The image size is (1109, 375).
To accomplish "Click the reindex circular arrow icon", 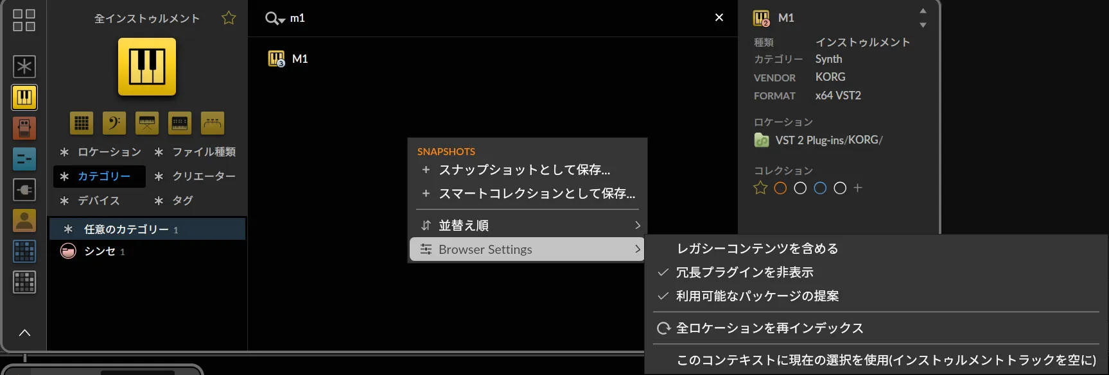I will (x=663, y=328).
